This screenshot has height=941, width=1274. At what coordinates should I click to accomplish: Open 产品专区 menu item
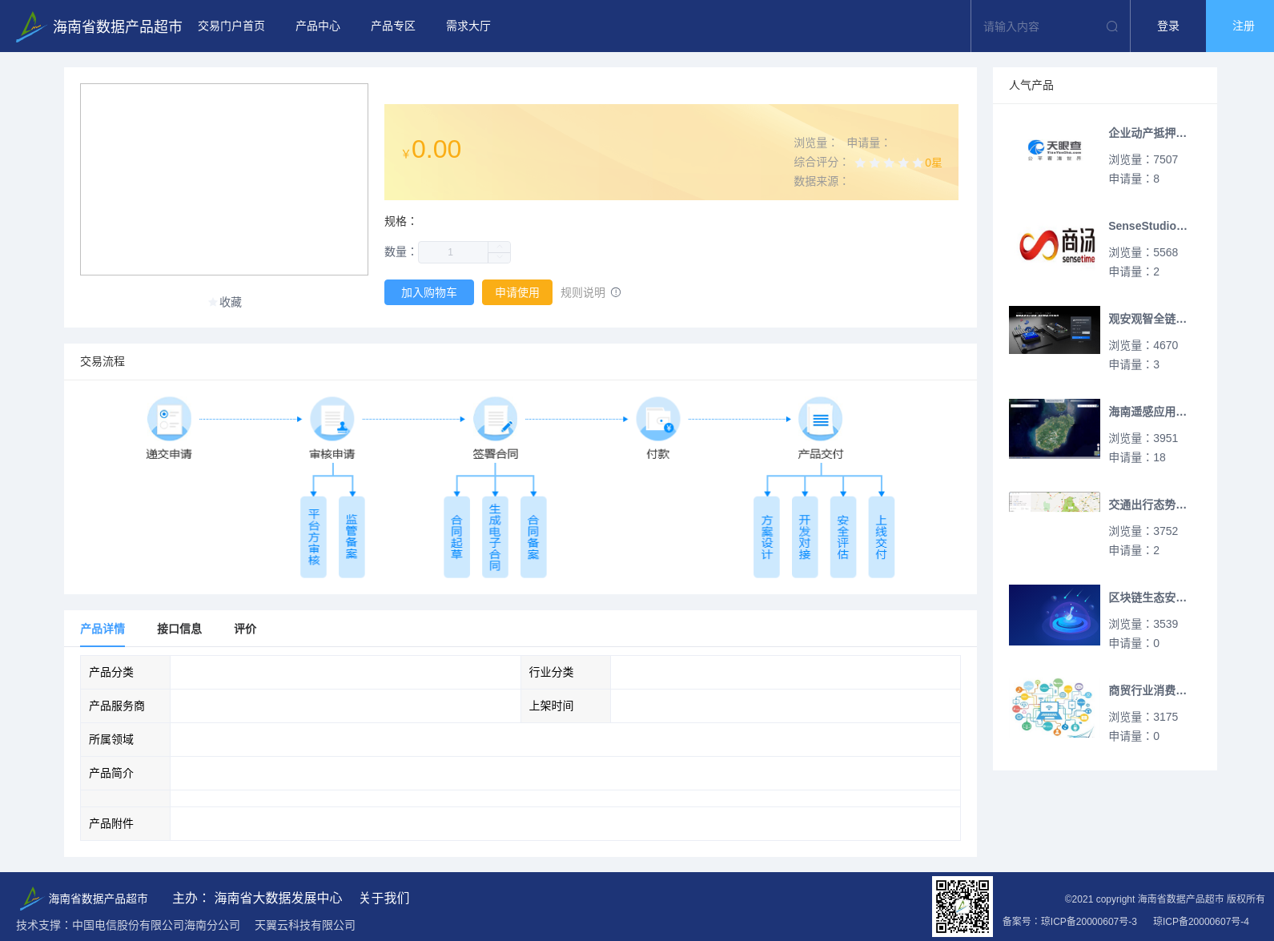tap(393, 26)
